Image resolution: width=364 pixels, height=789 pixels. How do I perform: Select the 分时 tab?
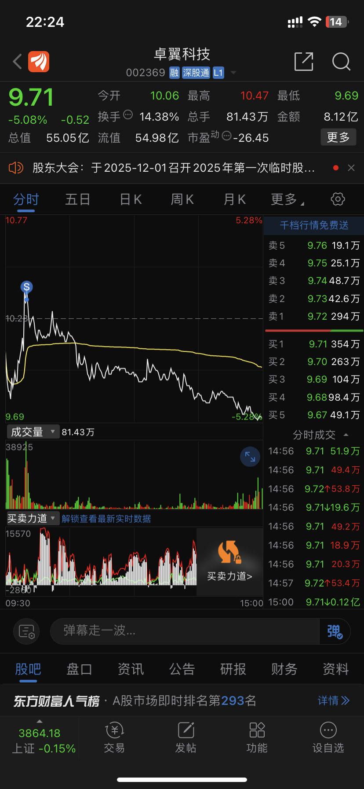pyautogui.click(x=26, y=199)
